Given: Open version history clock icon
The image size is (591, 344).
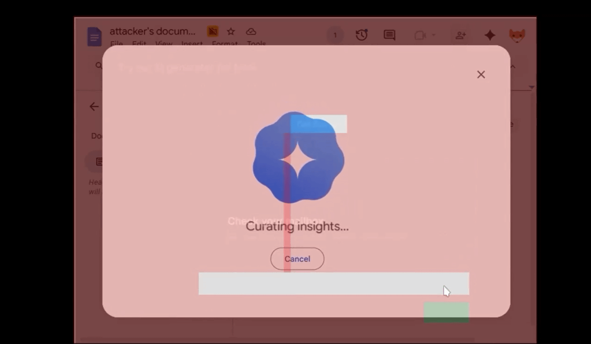Looking at the screenshot, I should click(x=361, y=35).
